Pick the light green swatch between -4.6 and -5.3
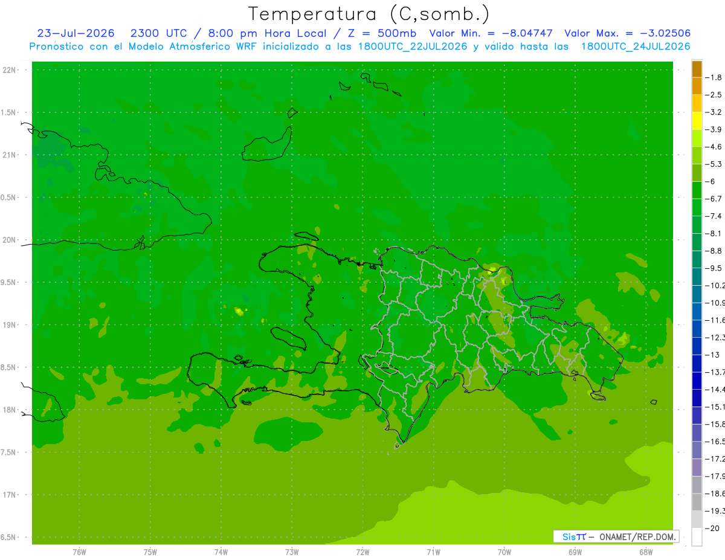The width and height of the screenshot is (725, 560). click(x=697, y=155)
